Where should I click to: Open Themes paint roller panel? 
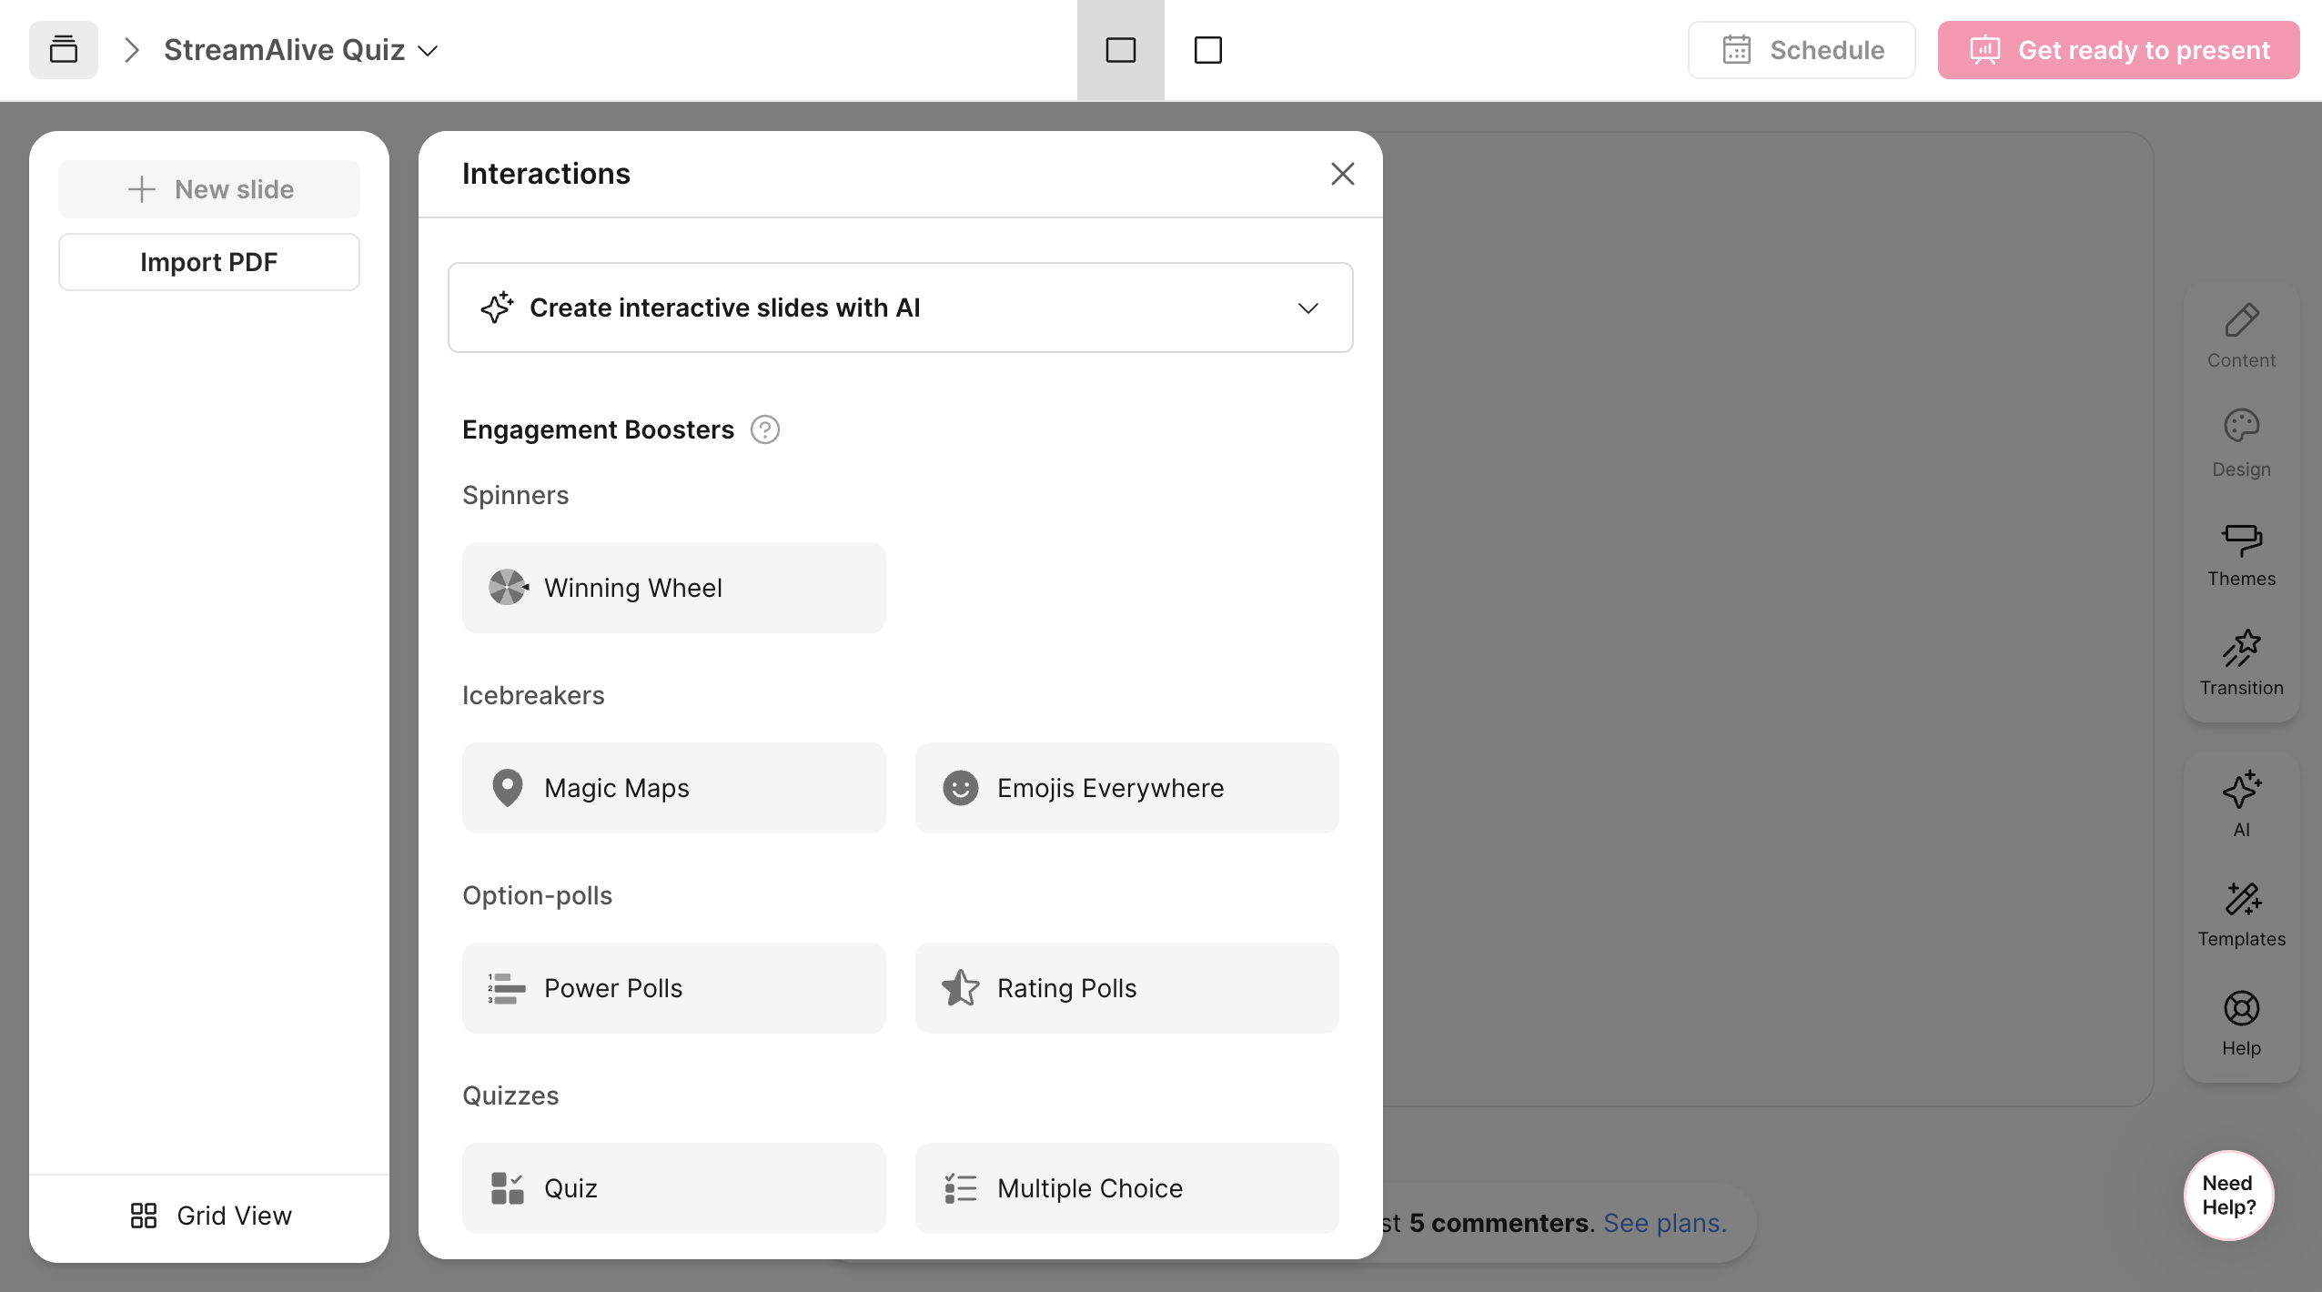coord(2241,554)
